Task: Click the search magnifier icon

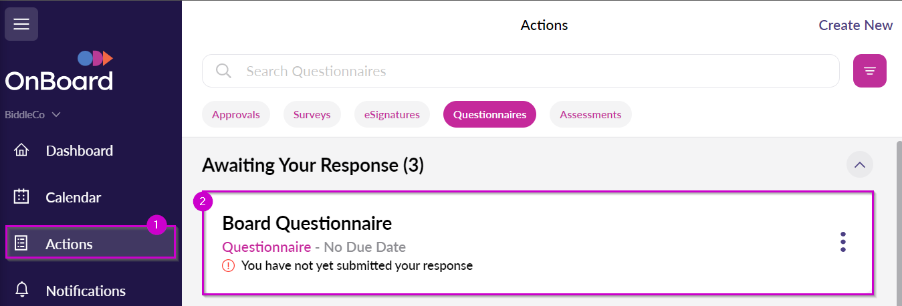Action: pyautogui.click(x=223, y=71)
